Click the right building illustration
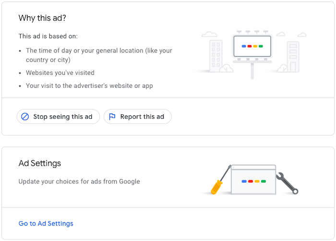The height and width of the screenshot is (241, 336). (293, 57)
